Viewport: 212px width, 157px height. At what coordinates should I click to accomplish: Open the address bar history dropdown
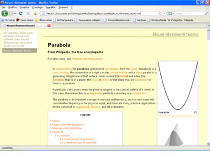point(164,14)
